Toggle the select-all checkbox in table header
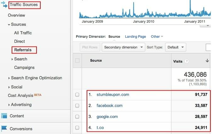Viewport: 213px width, 134px height. [x=77, y=60]
